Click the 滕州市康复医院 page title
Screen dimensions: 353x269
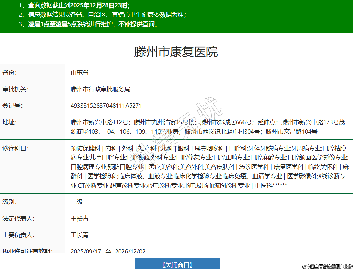click(176, 52)
